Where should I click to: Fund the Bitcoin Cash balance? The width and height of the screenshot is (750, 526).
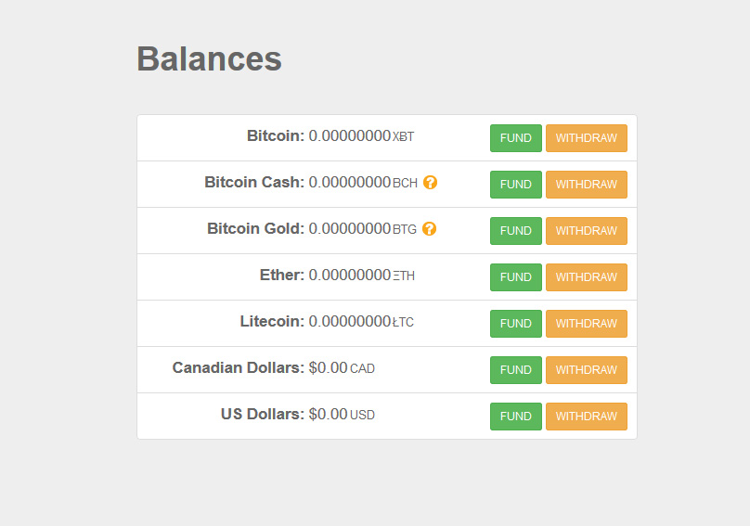[516, 185]
